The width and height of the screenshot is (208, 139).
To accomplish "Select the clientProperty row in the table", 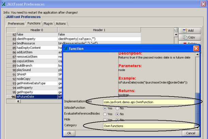I will (36, 39).
